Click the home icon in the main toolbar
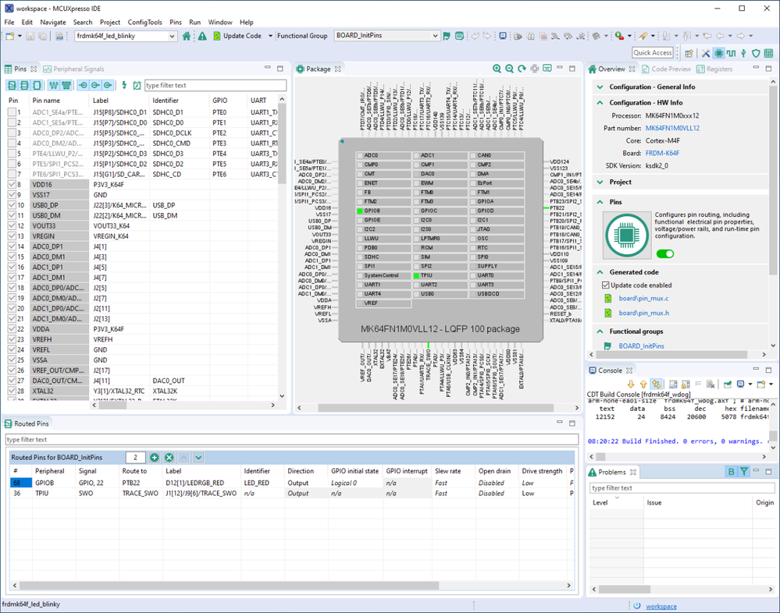 (187, 36)
